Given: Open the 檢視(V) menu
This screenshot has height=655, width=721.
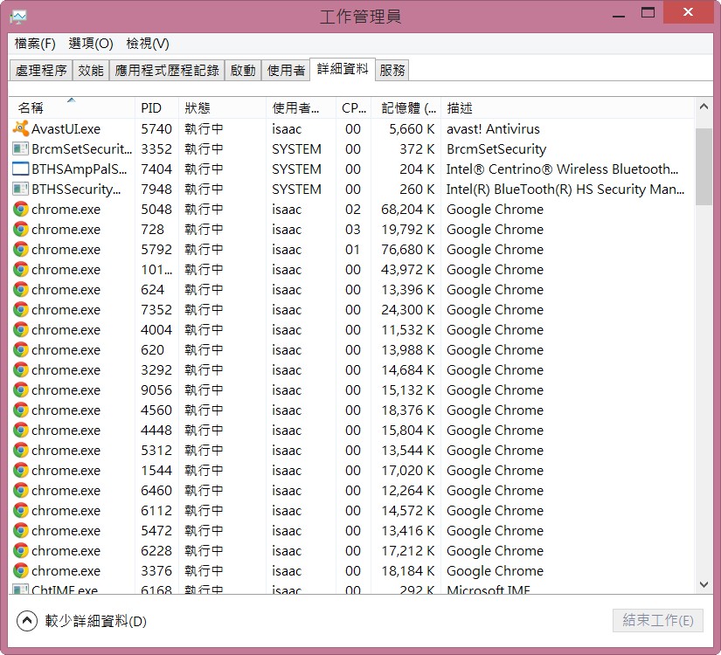Looking at the screenshot, I should [148, 44].
